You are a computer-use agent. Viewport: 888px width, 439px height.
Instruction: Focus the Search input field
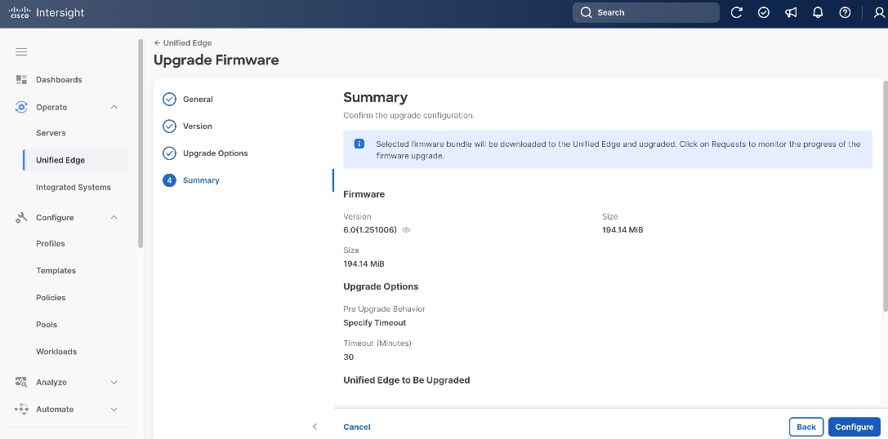[646, 12]
